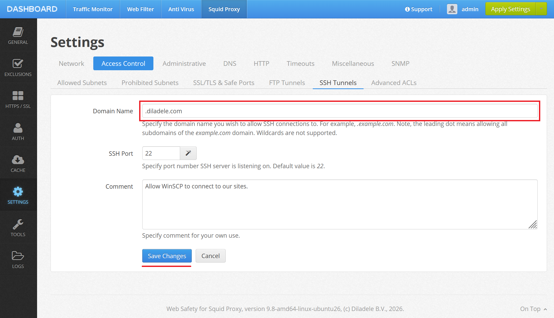The image size is (554, 318).
Task: Click the magic wand beside SSH Port
Action: coord(188,153)
